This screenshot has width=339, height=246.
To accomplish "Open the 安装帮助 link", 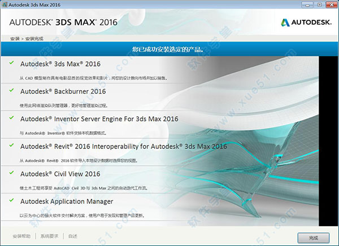I will 22,237.
